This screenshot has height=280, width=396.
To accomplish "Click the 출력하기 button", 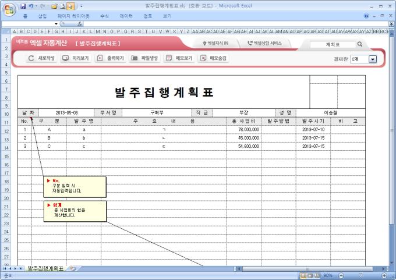I will [110, 58].
